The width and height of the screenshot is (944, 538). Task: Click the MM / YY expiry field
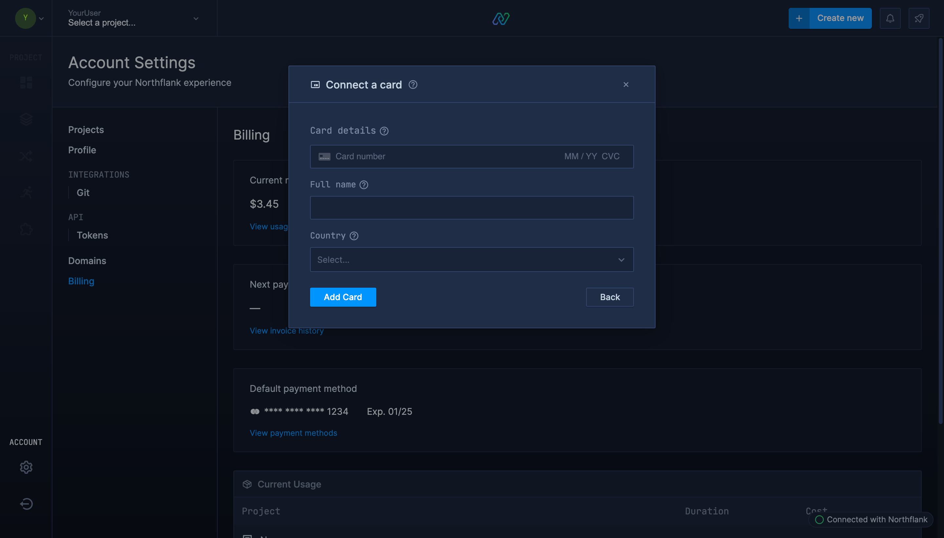pyautogui.click(x=580, y=156)
